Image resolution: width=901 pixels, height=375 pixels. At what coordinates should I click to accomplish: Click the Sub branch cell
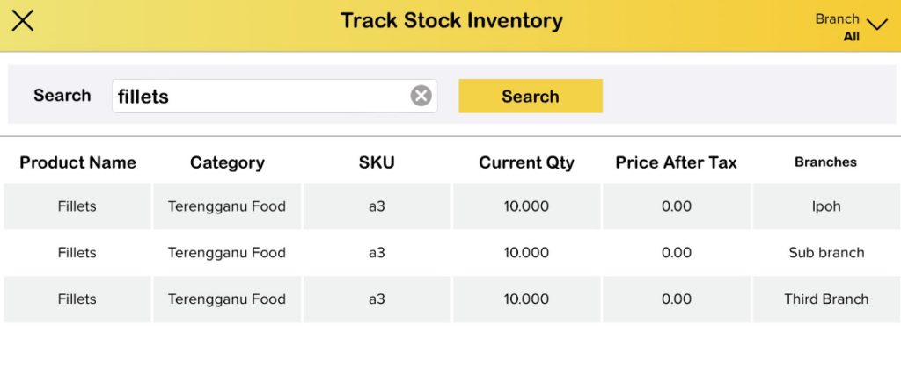(826, 253)
